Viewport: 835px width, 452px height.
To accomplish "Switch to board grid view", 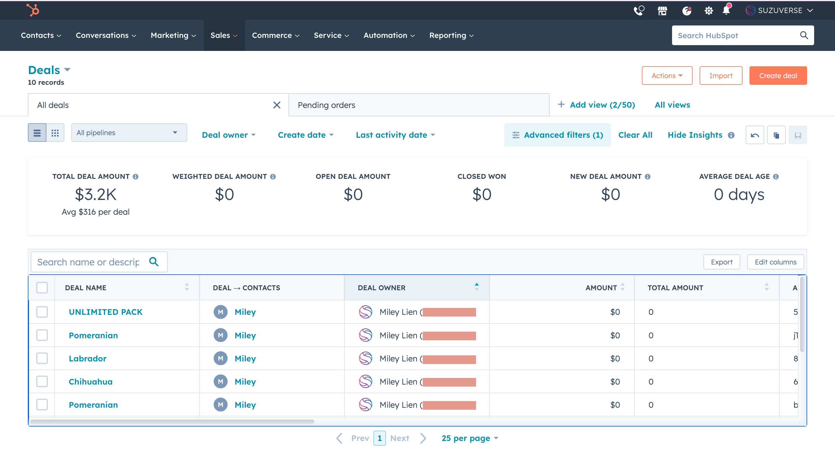I will point(55,133).
